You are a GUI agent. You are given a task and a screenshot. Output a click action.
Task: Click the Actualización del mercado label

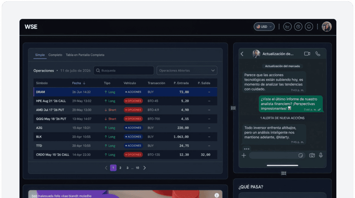[x=282, y=66]
